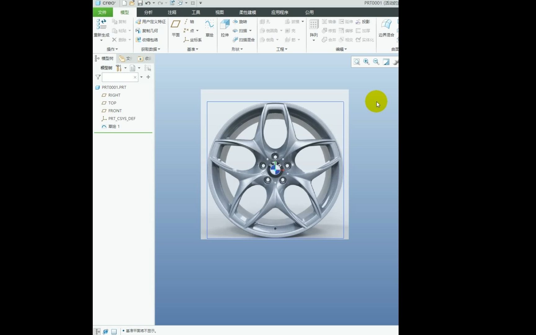Viewport: 536px width, 335px height.
Task: Switch to the 工具 (Tools) tab
Action: 196,12
